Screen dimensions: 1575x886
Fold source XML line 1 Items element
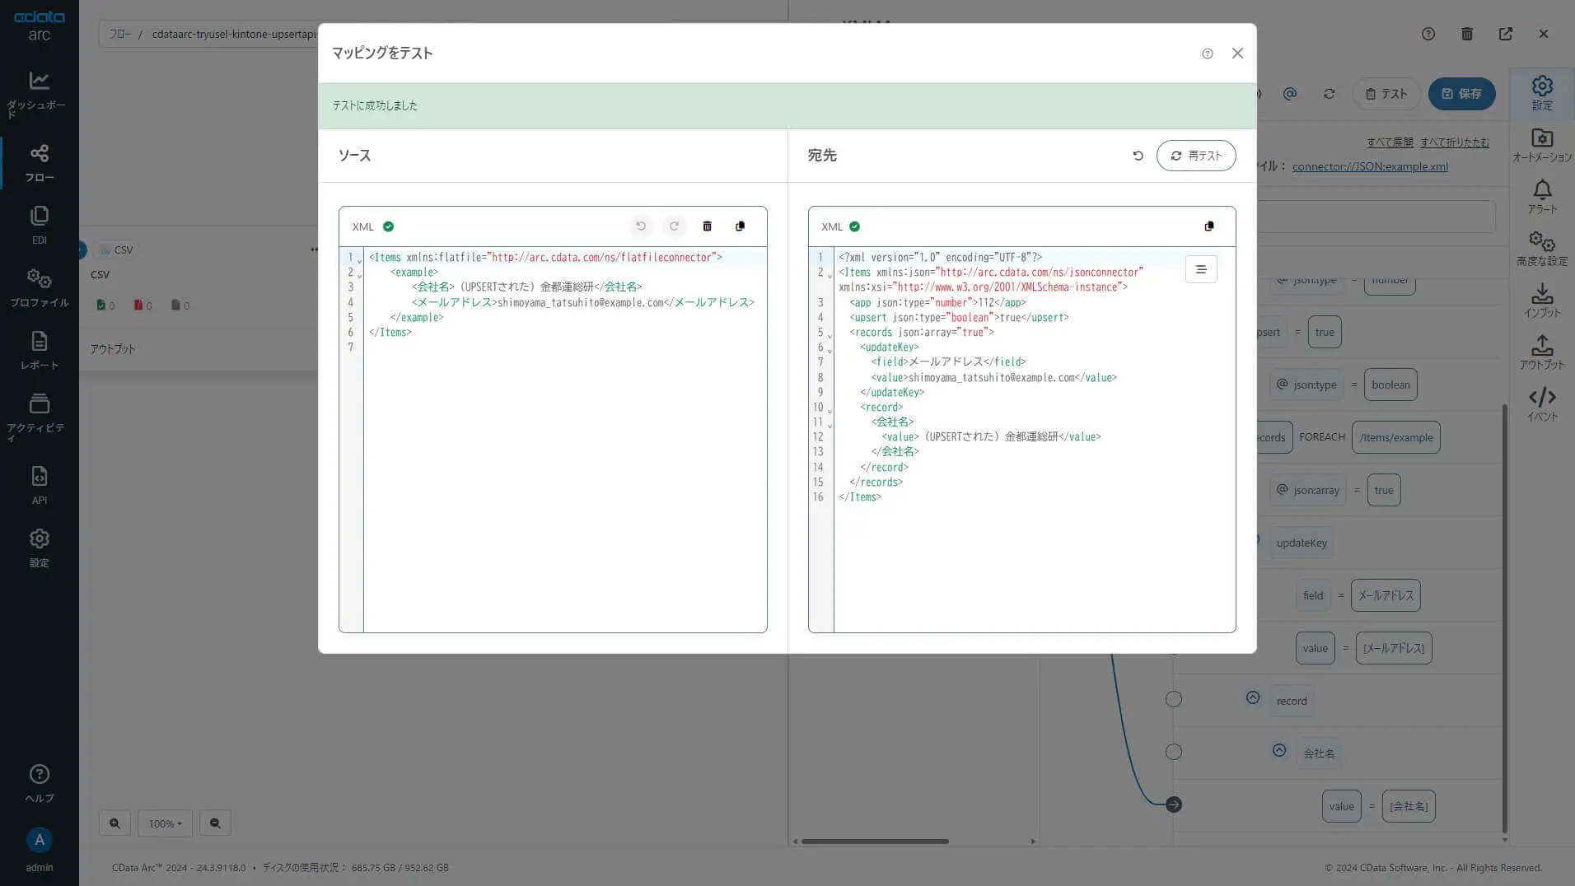pyautogui.click(x=359, y=260)
